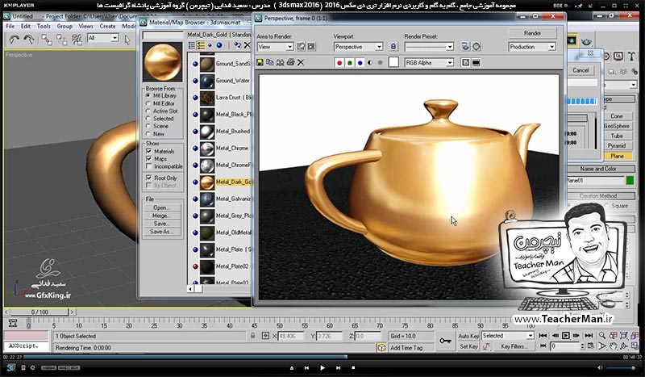Switch material browser to List plus Icons view
Screen dimensions: 645x377
pyautogui.click(x=201, y=45)
